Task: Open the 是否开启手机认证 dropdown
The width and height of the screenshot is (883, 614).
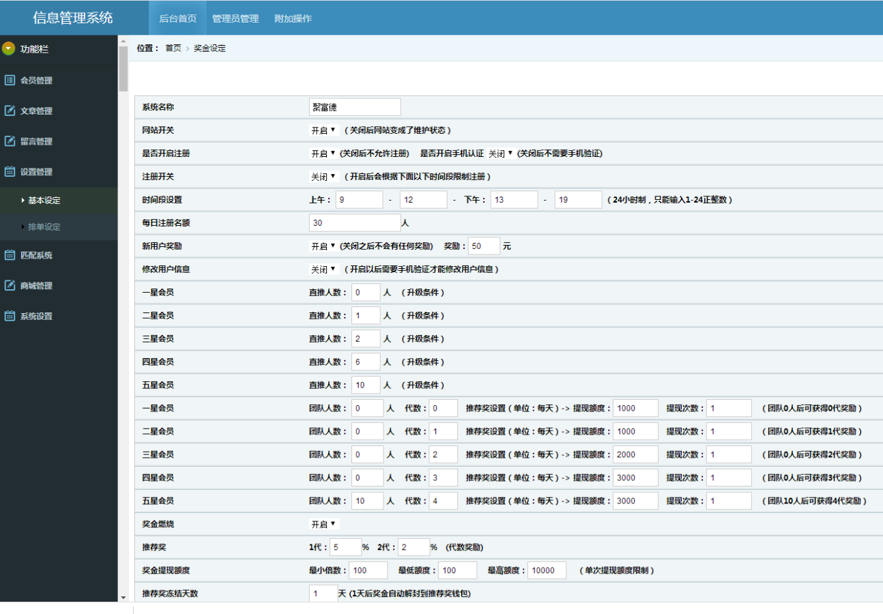Action: click(501, 153)
